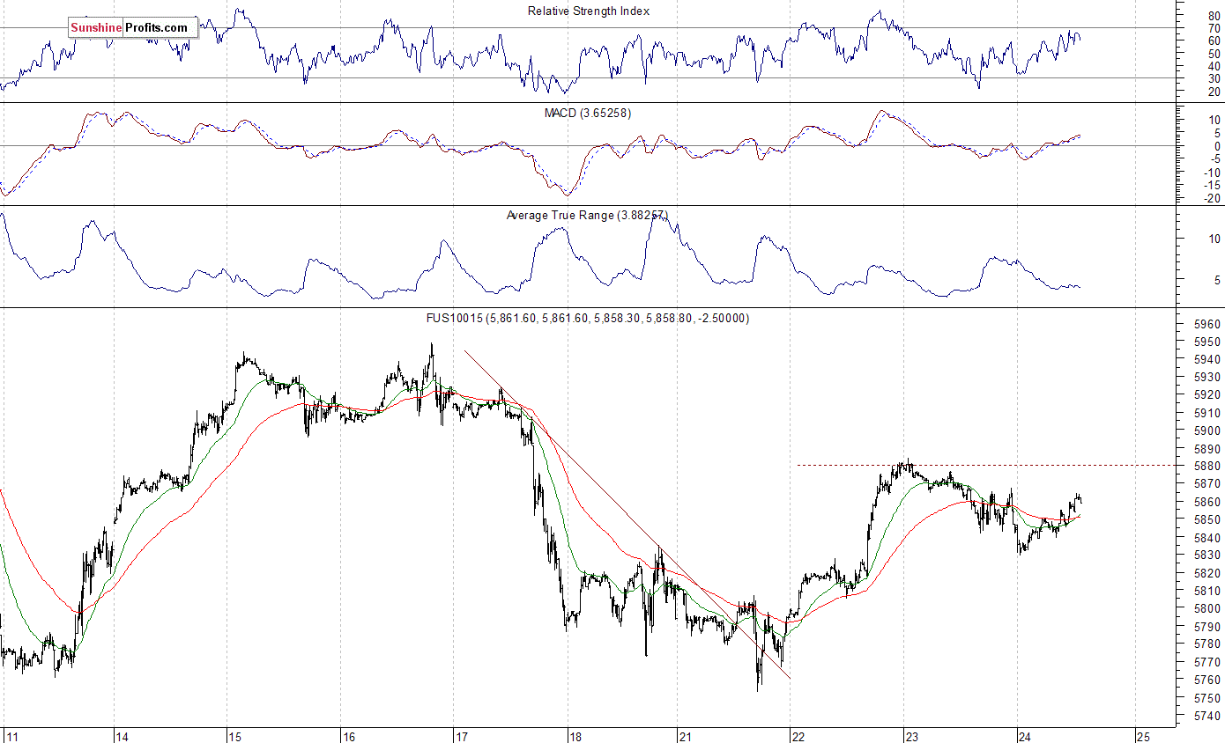The width and height of the screenshot is (1225, 743).
Task: Select the 5800 price axis label
Action: (1208, 608)
